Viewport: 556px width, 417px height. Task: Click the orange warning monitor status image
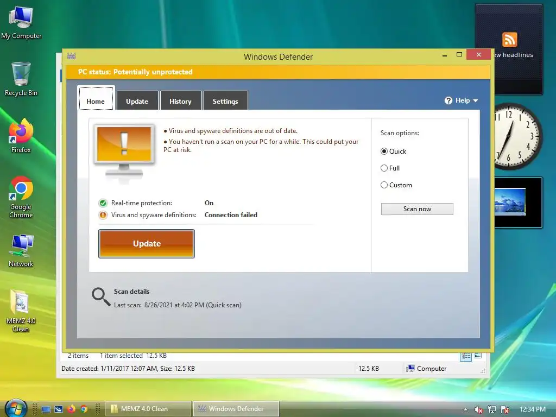coord(124,153)
